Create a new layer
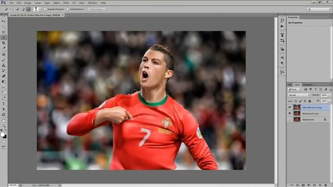The image size is (333, 187). point(320,185)
